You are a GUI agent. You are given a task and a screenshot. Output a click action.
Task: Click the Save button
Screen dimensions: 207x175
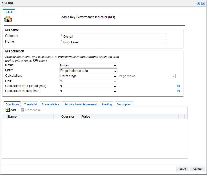[x=182, y=169]
